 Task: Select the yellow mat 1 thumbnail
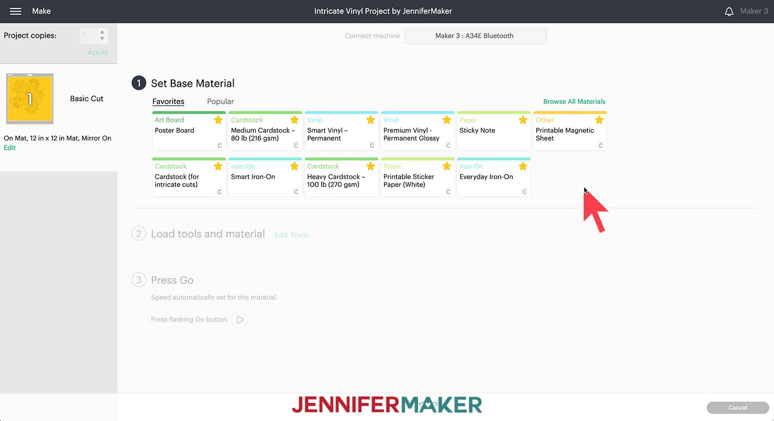30,99
